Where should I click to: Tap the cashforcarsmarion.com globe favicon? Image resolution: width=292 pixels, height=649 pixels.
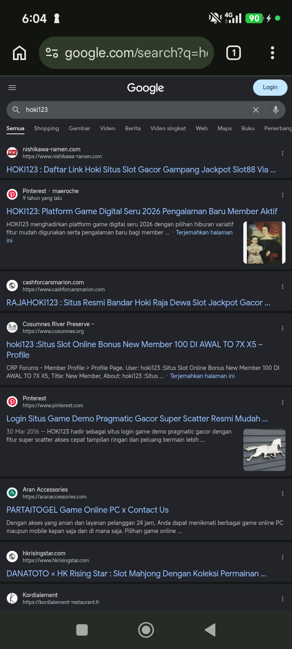(x=13, y=286)
